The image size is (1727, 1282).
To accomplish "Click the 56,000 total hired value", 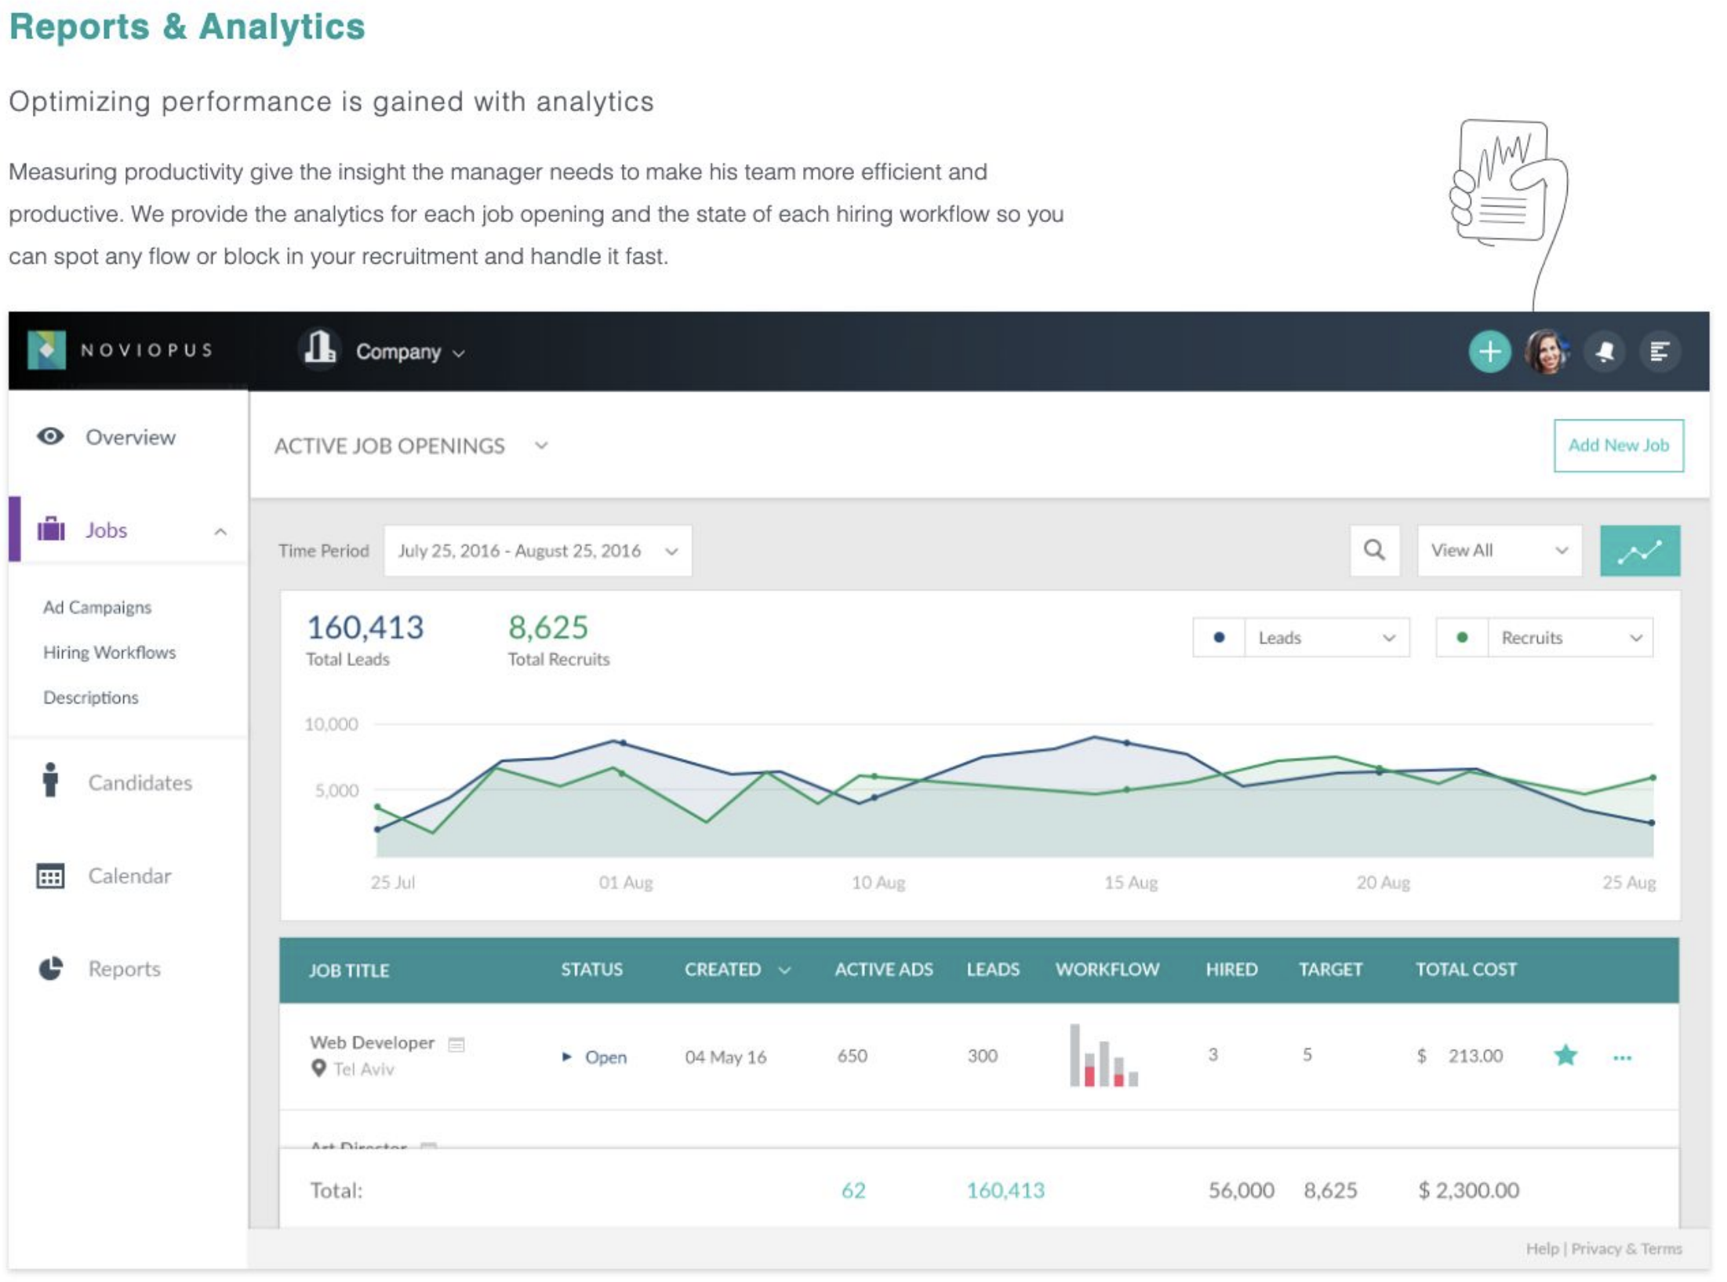I will [1241, 1190].
